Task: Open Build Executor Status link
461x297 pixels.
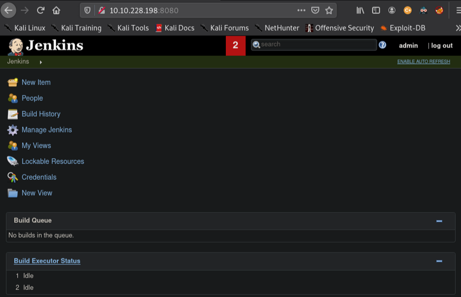Action: (x=47, y=261)
